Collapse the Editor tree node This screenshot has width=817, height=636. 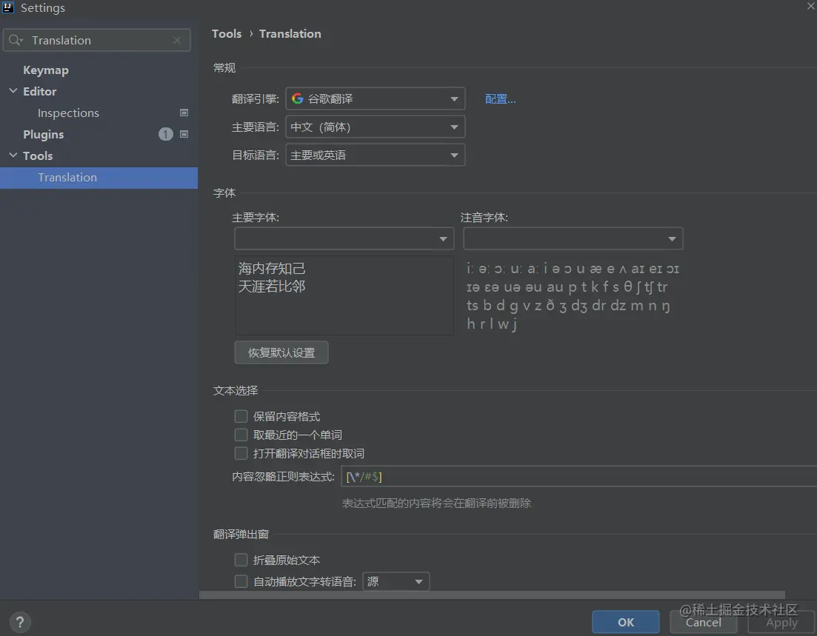(x=13, y=90)
